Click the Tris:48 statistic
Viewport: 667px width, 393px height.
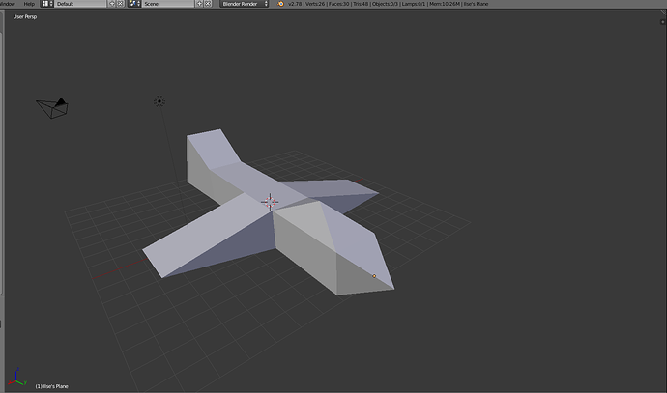click(361, 4)
